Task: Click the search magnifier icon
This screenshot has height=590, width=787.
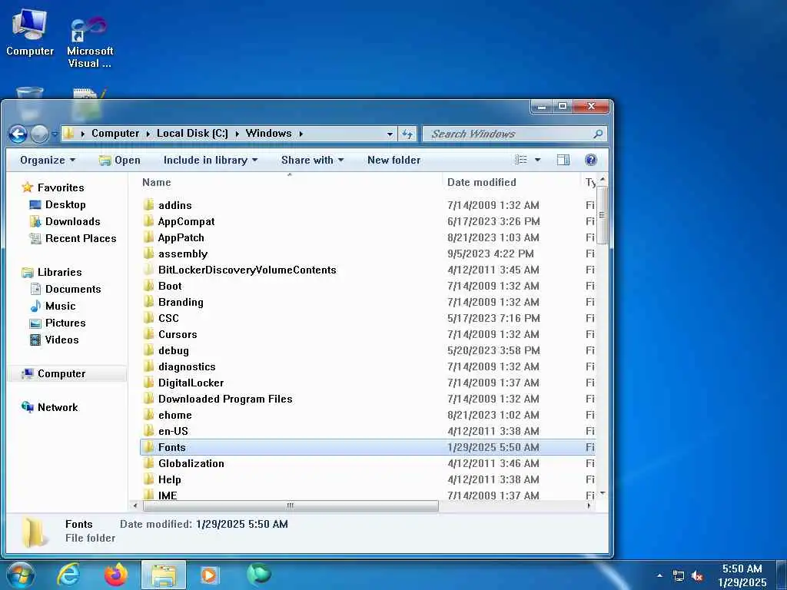Action: pos(597,134)
